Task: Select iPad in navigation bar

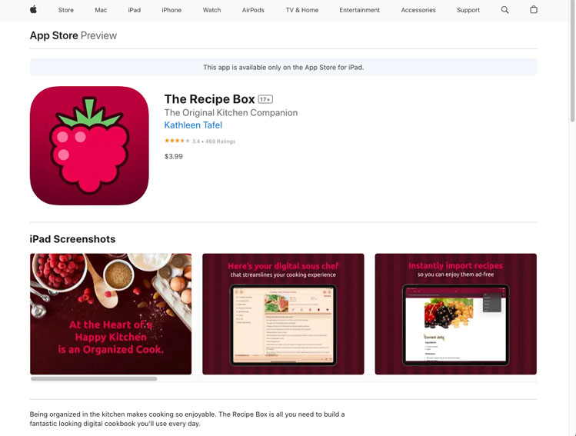Action: [134, 10]
